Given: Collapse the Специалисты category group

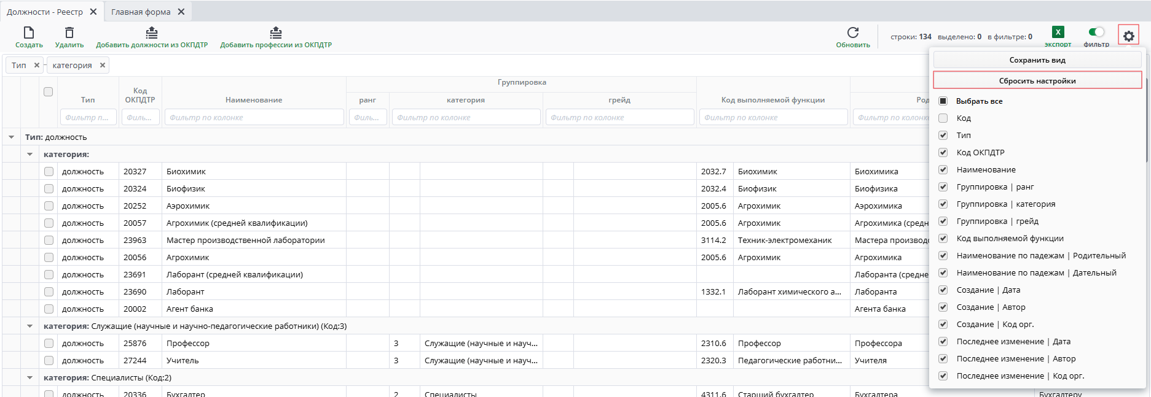Looking at the screenshot, I should point(29,378).
